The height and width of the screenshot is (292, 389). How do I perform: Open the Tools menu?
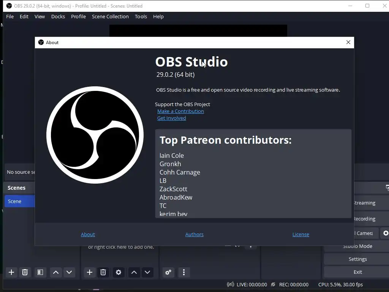pyautogui.click(x=141, y=17)
